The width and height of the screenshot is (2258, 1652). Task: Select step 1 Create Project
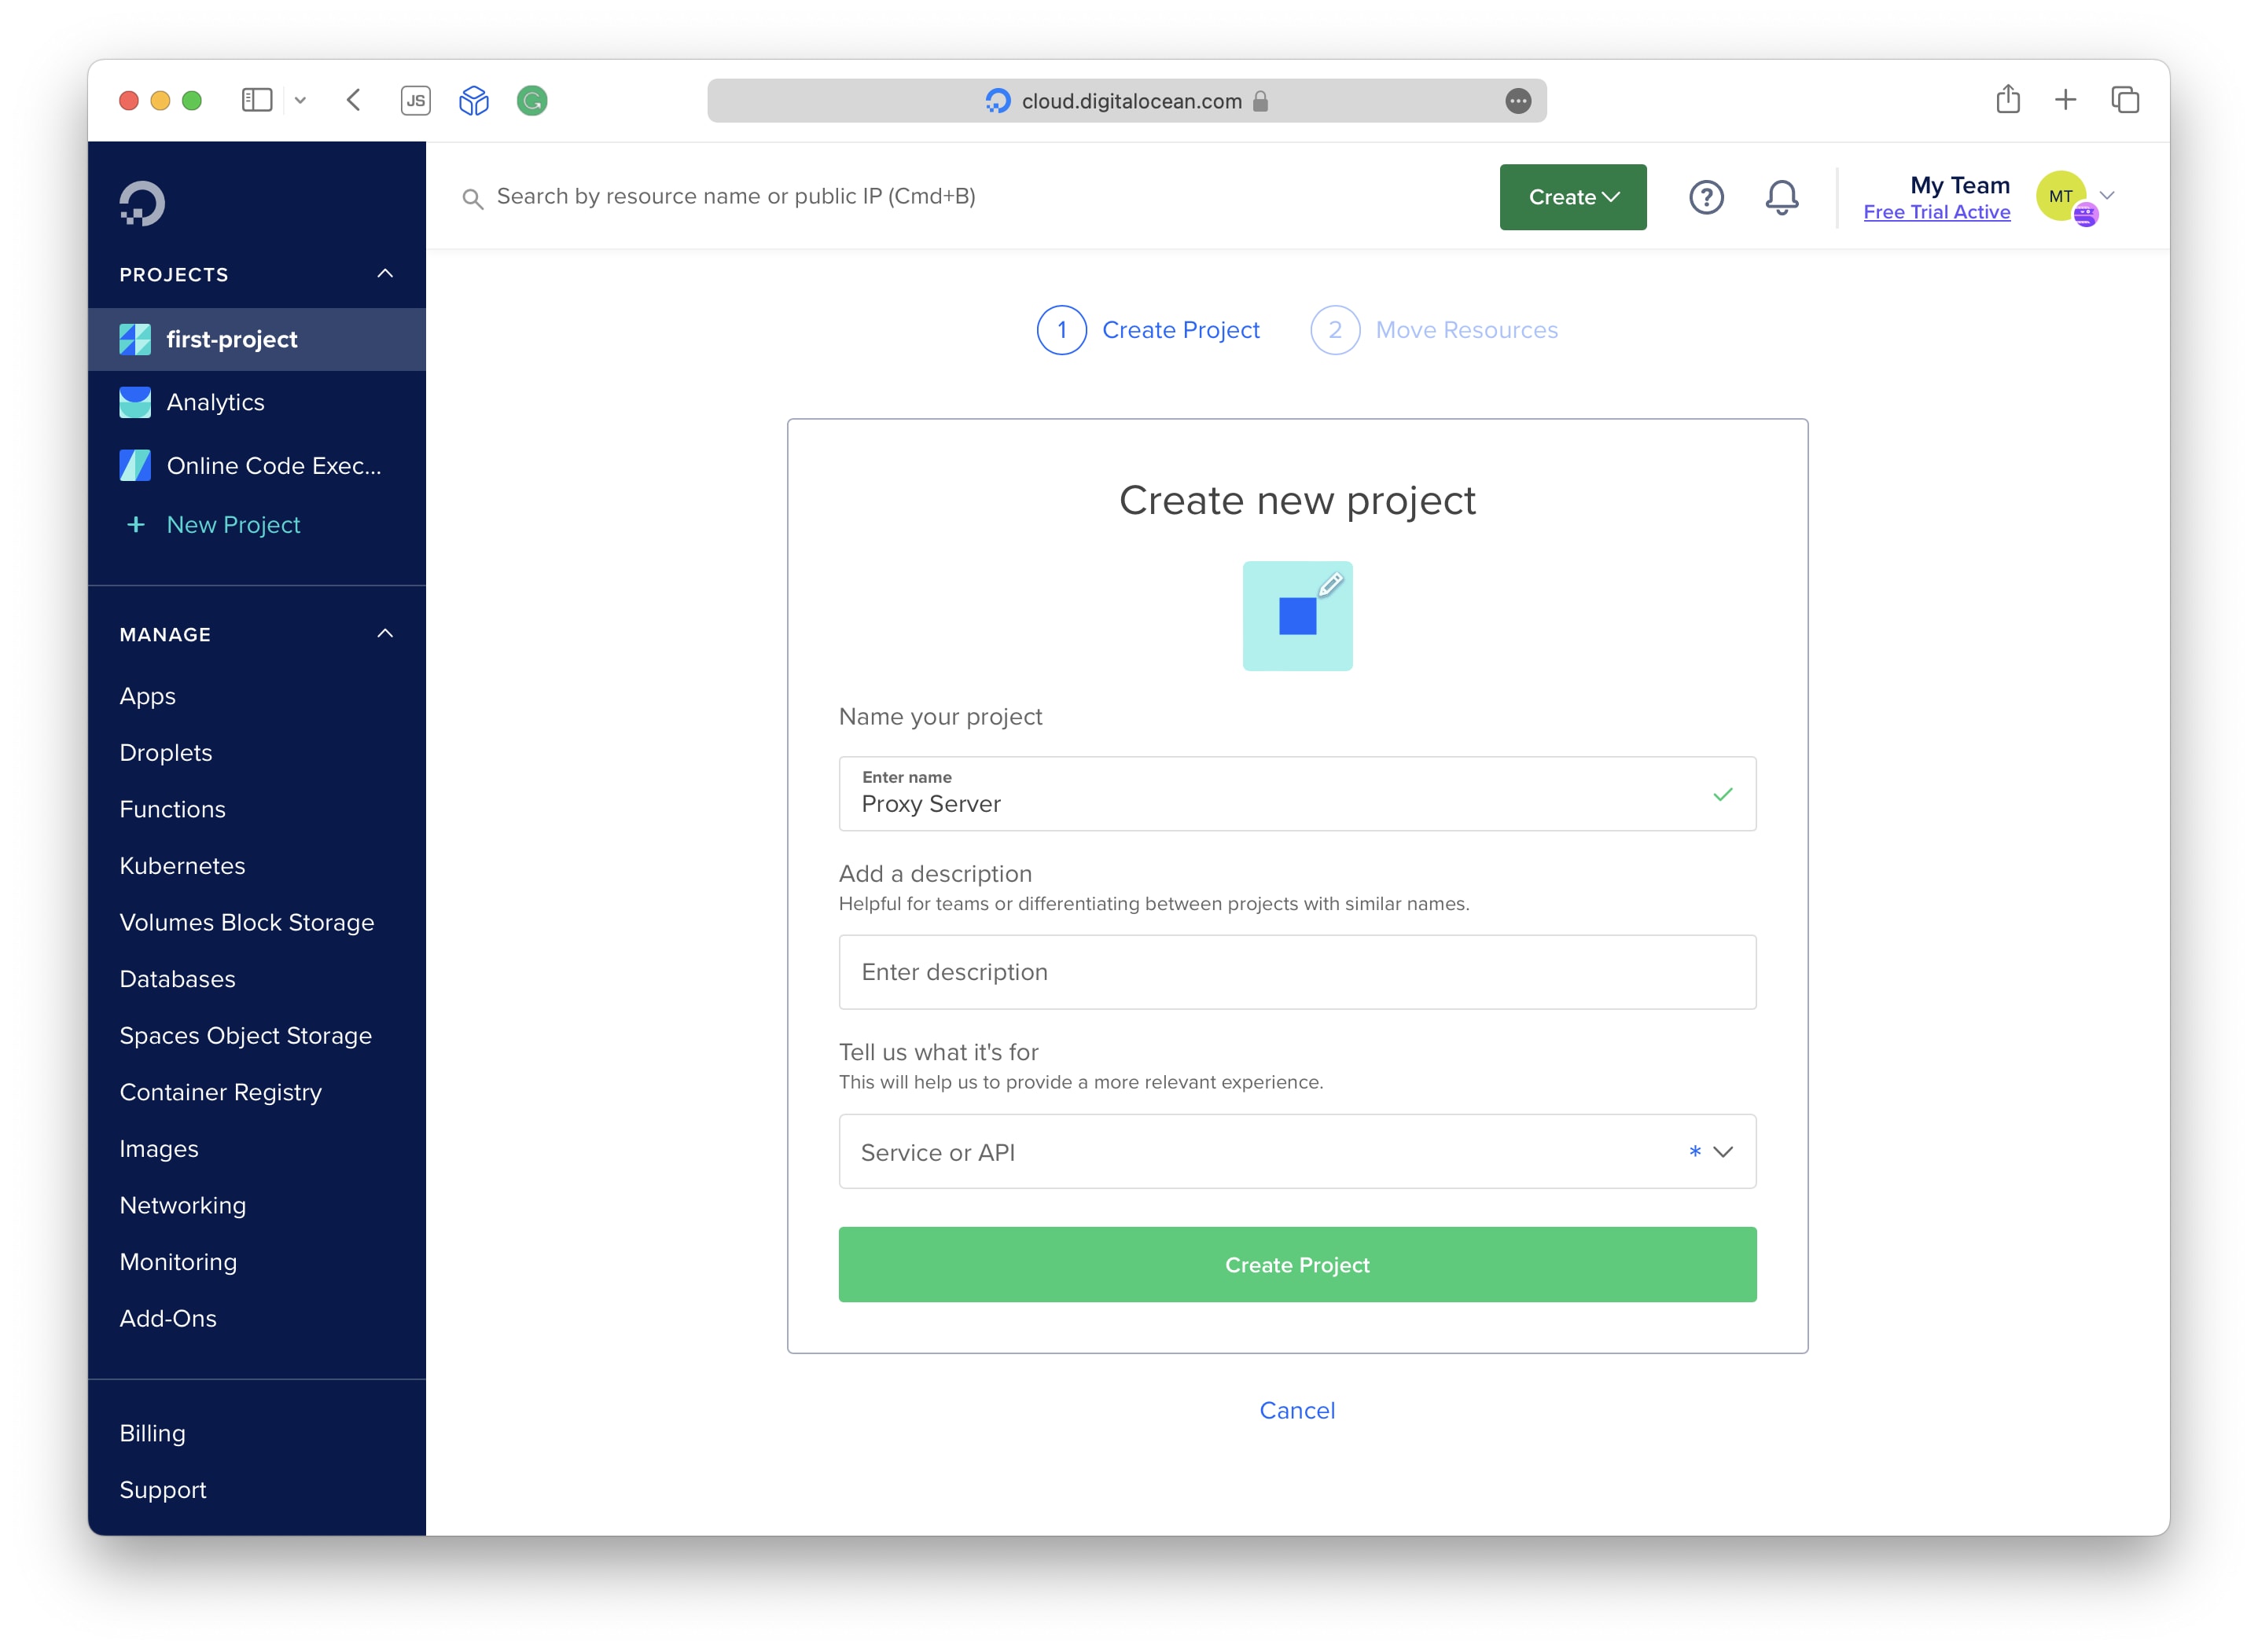1148,330
